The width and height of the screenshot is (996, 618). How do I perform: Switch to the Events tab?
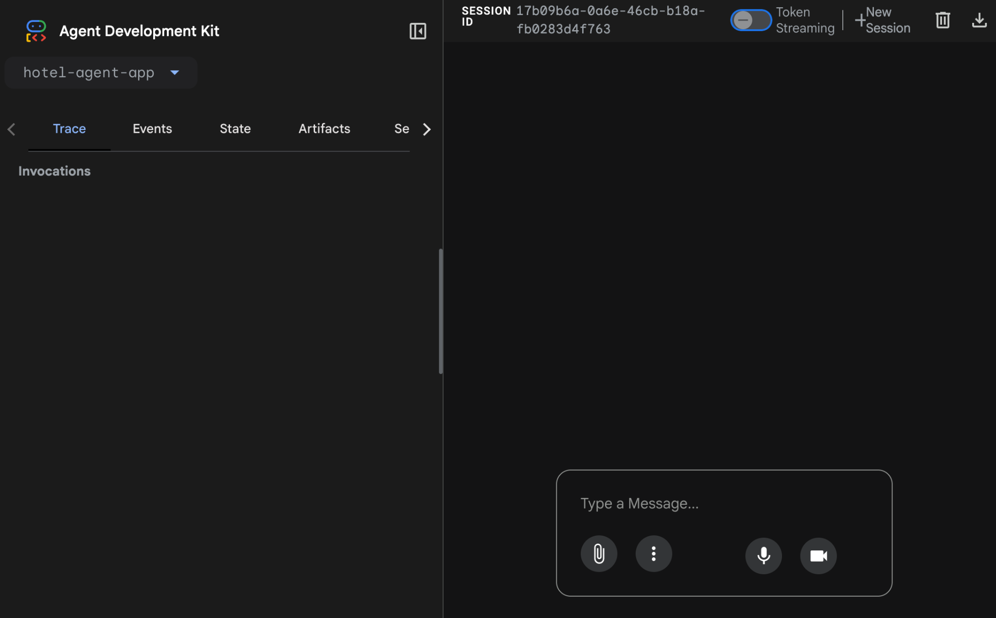point(152,128)
